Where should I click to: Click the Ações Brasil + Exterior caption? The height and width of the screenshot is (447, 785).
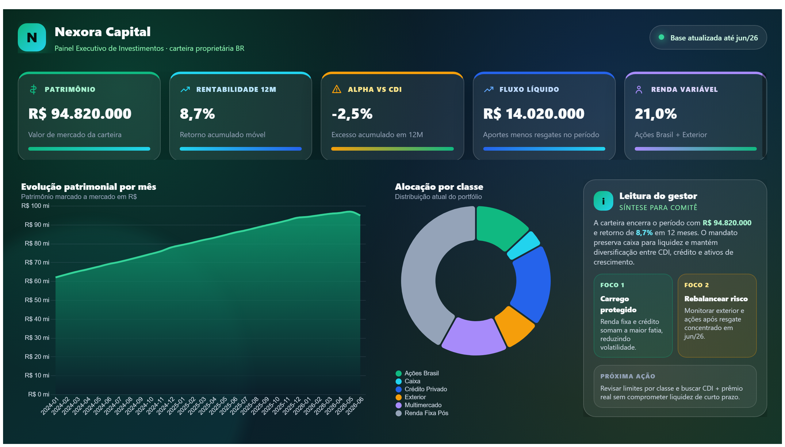(x=671, y=134)
